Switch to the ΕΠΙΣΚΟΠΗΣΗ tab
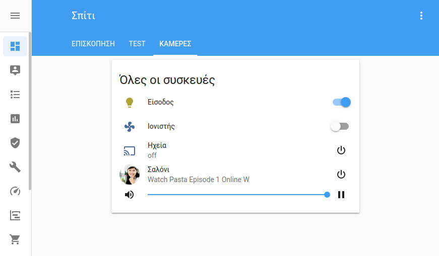Image resolution: width=439 pixels, height=256 pixels. [x=93, y=44]
